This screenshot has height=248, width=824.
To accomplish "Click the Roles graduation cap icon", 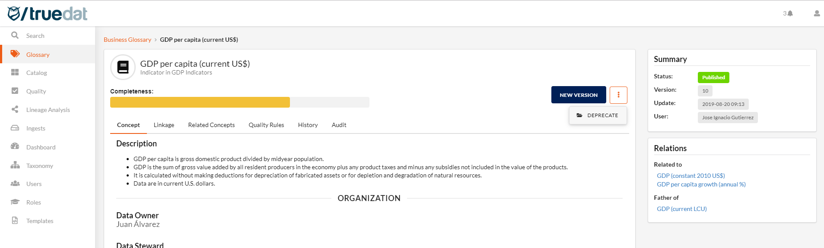I will (x=15, y=202).
